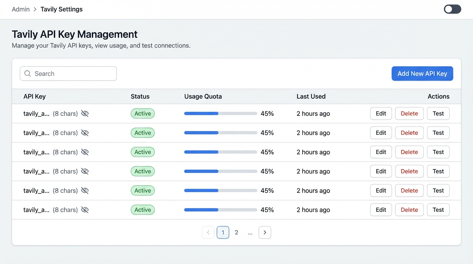This screenshot has height=264, width=473.
Task: Switch the toggle in the top-right corner
Action: tap(452, 9)
